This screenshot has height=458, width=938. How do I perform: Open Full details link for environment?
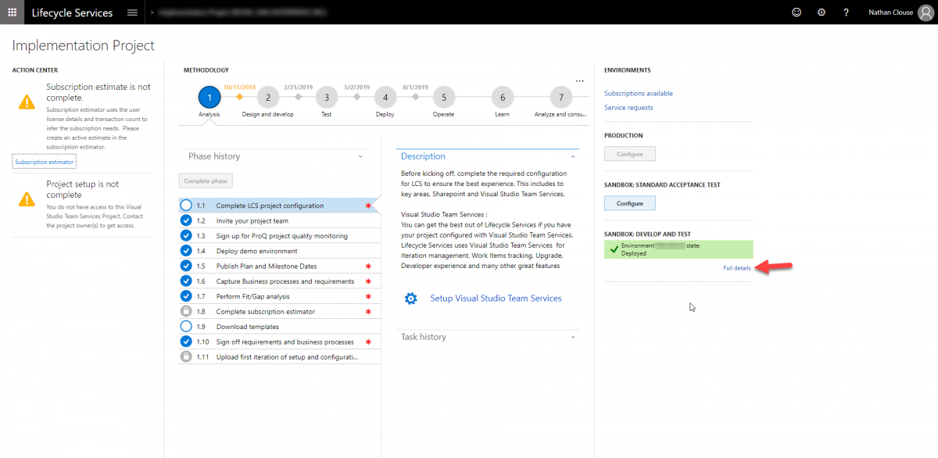(737, 268)
